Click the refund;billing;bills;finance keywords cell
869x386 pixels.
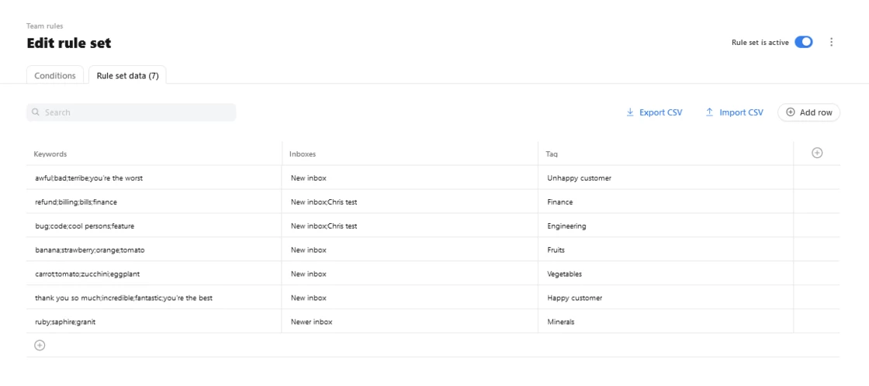coord(154,202)
